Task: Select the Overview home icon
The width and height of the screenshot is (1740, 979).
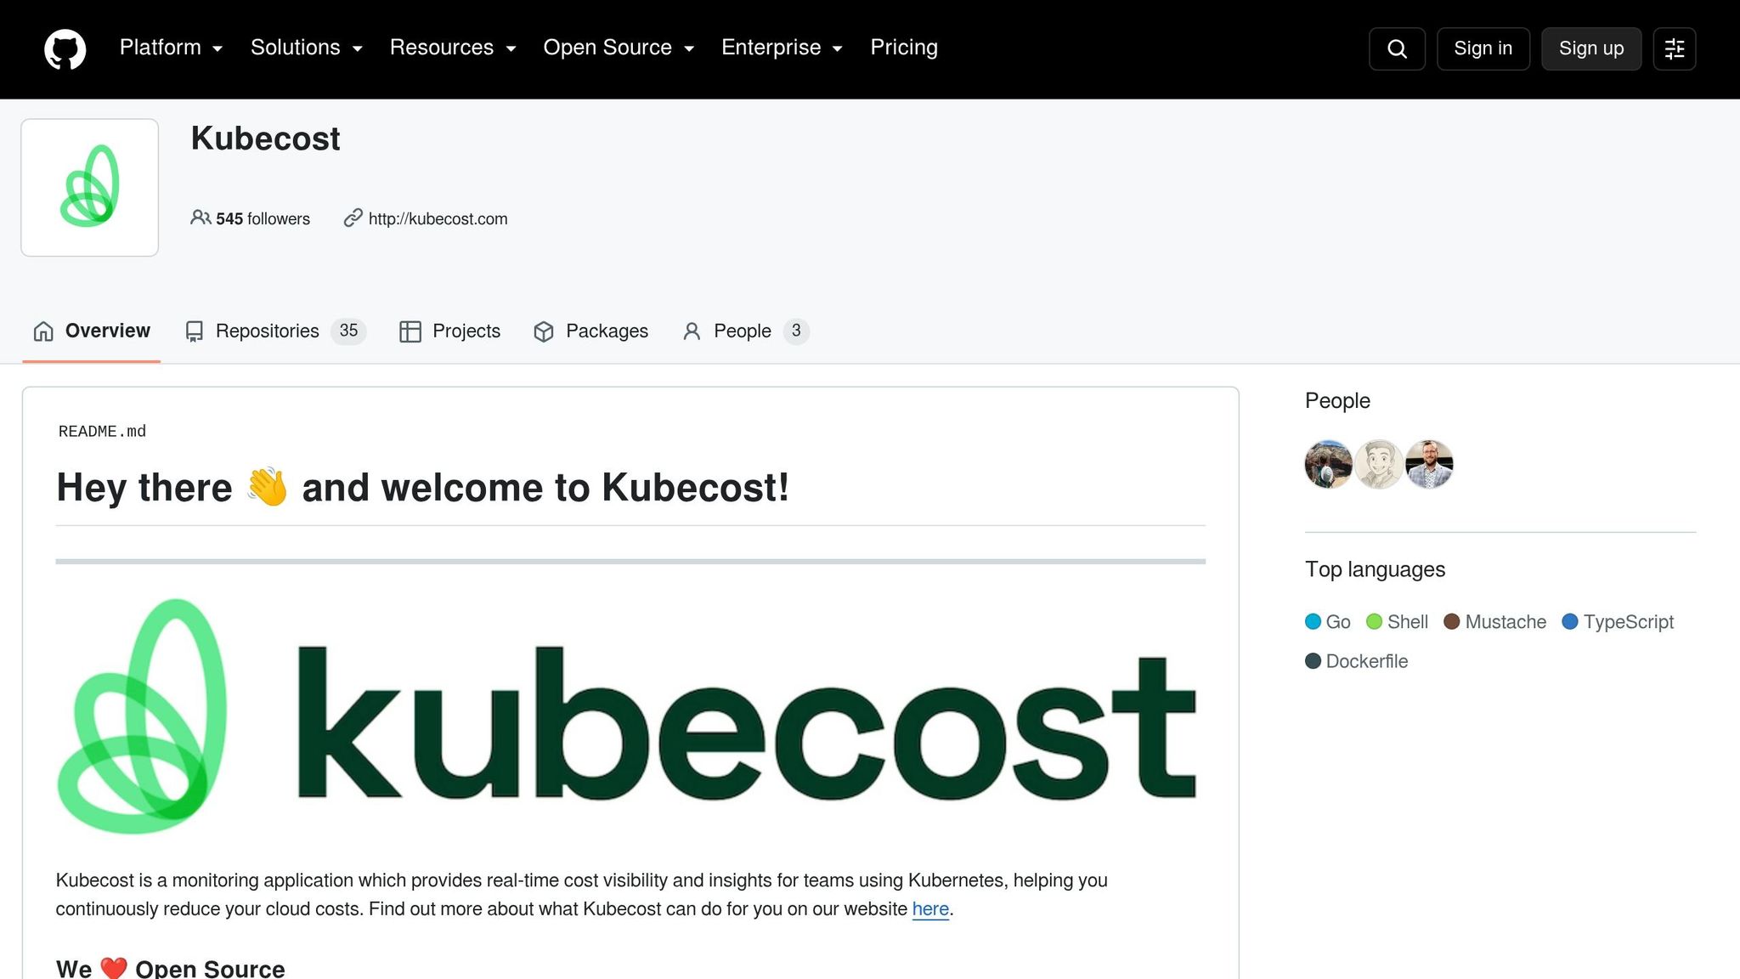Action: click(x=43, y=331)
